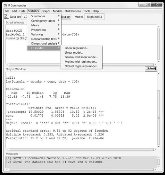Open the Distributions menu
The height and width of the screenshot is (175, 165).
[x=73, y=11]
